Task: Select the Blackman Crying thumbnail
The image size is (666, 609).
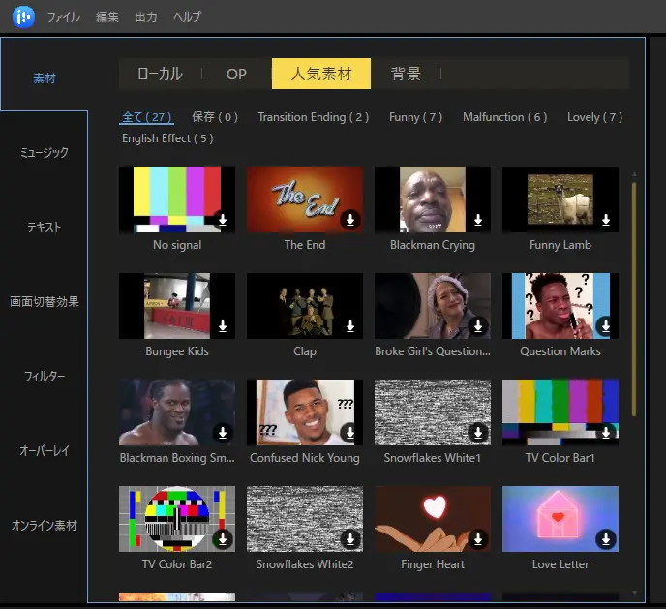Action: 433,199
